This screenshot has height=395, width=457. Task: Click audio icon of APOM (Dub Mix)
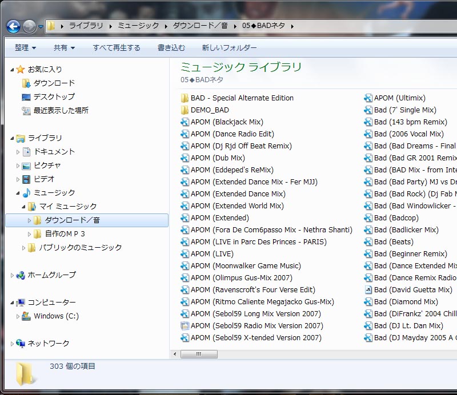[x=185, y=158]
